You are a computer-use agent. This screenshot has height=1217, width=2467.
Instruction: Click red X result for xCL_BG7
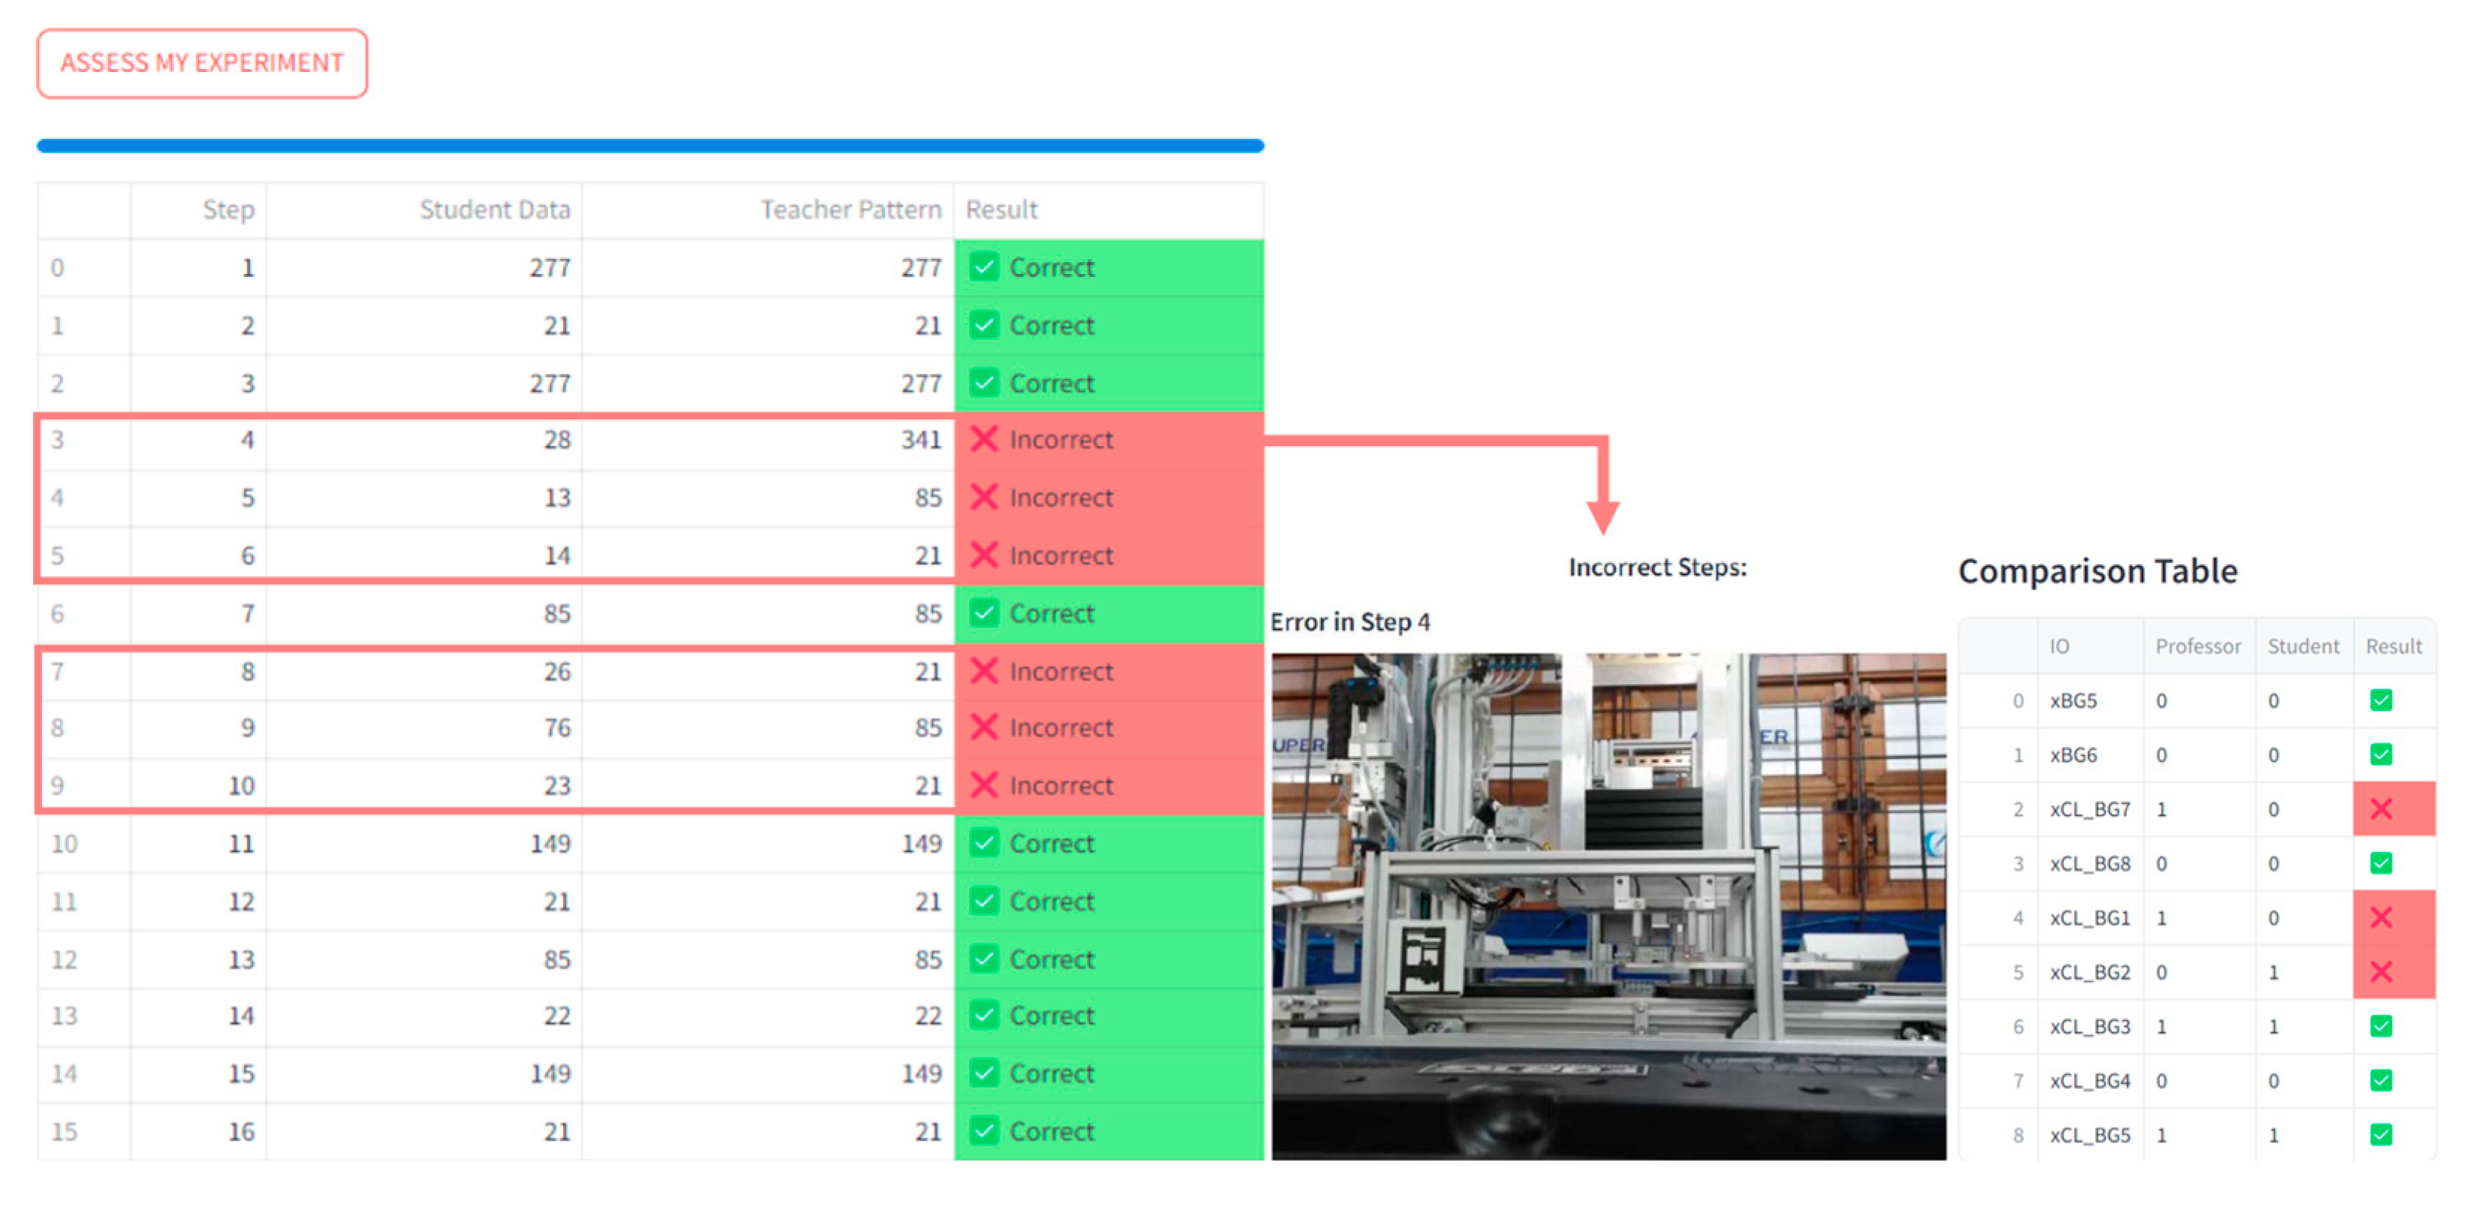(2381, 809)
